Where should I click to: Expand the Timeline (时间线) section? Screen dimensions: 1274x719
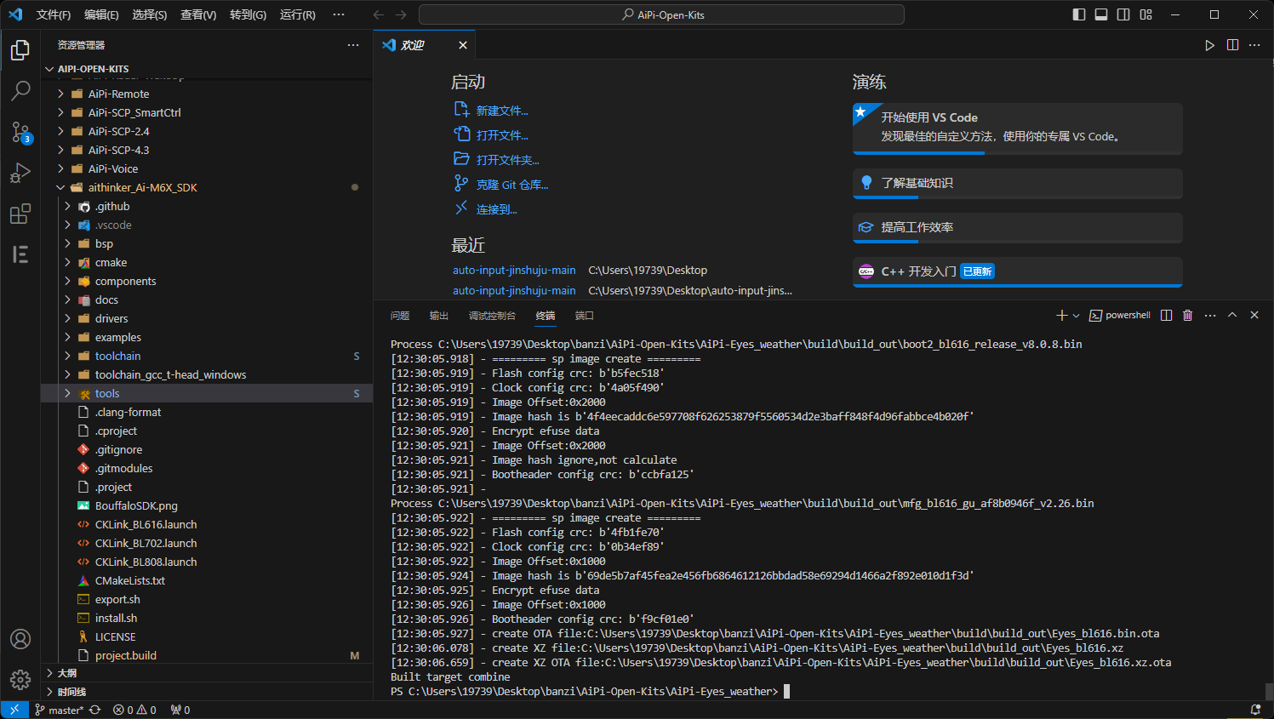click(x=207, y=692)
